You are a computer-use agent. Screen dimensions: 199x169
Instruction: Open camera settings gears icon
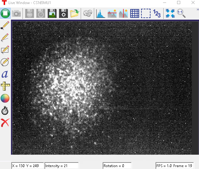(x=88, y=13)
